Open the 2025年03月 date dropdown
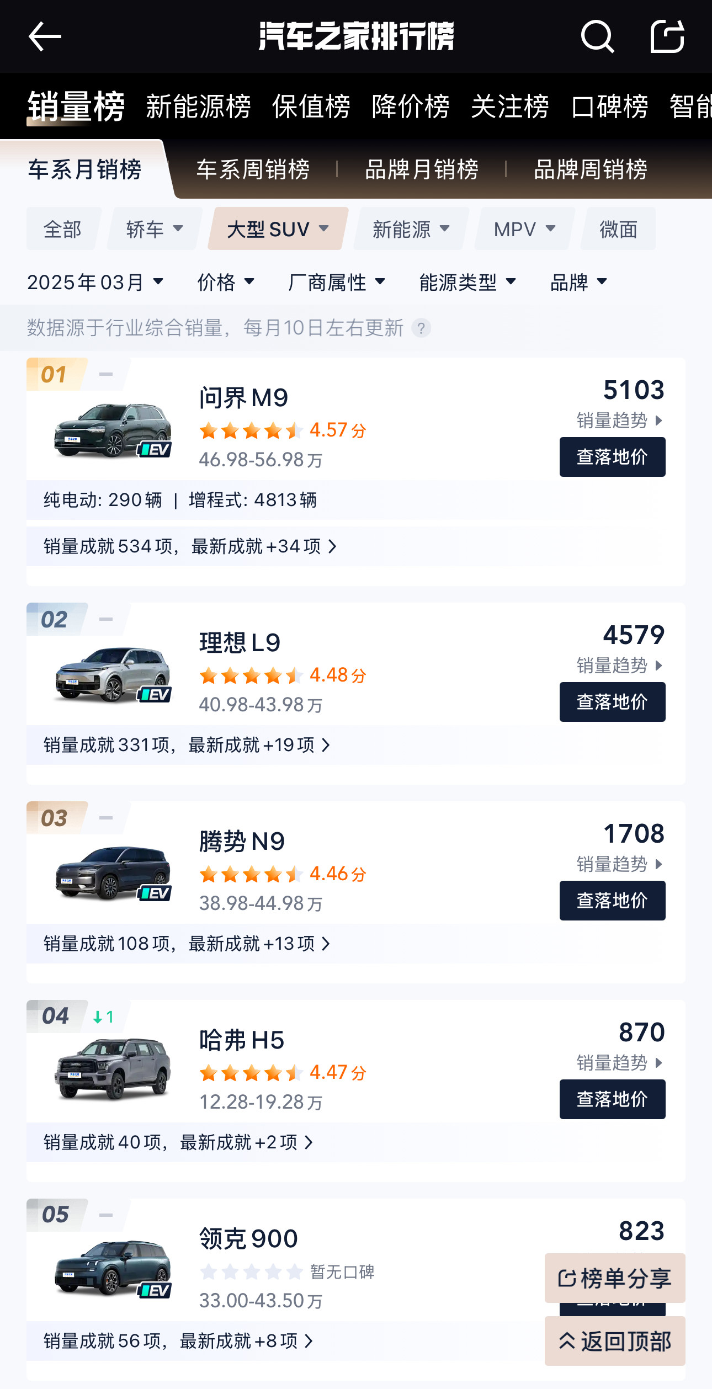712x1389 pixels. click(95, 283)
